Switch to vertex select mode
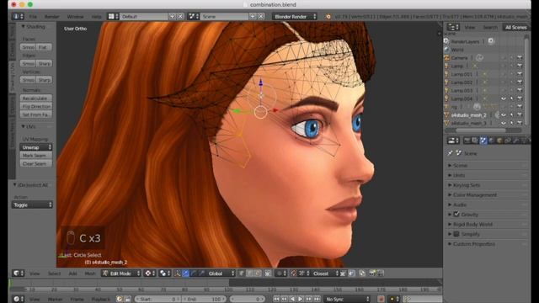The height and width of the screenshot is (303, 539). pyautogui.click(x=242, y=273)
